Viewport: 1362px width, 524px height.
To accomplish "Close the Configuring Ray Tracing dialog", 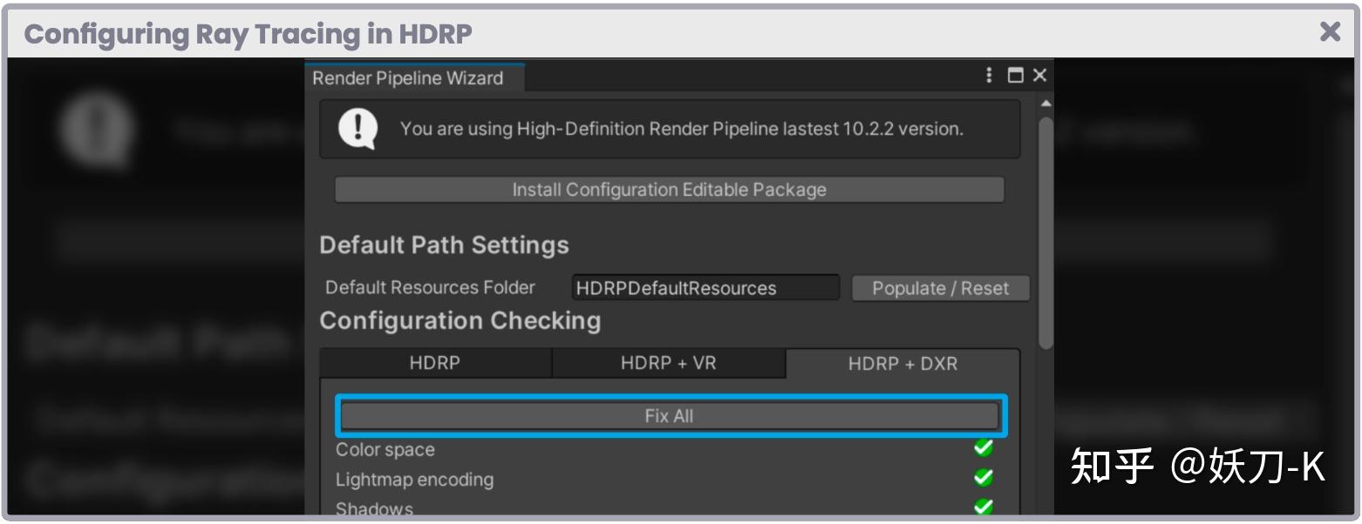I will [x=1330, y=32].
